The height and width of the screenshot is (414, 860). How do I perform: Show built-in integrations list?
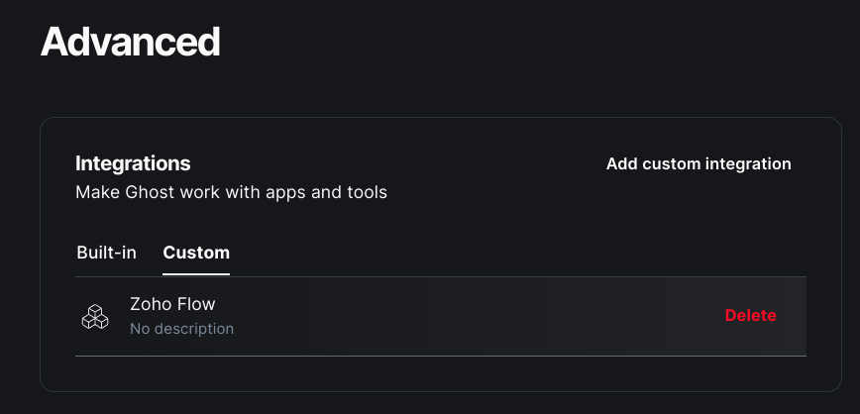106,253
